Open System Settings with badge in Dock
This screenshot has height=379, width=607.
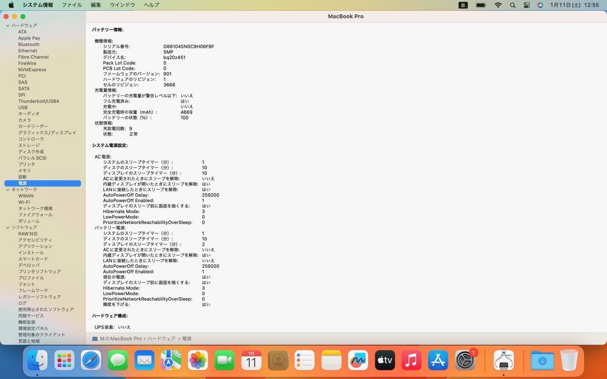pos(465,360)
